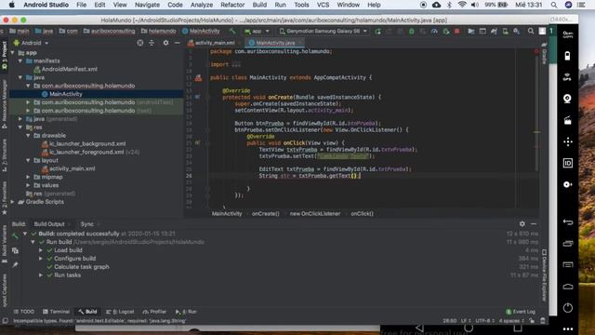
Task: Open the app run configuration dropdown
Action: click(x=257, y=31)
